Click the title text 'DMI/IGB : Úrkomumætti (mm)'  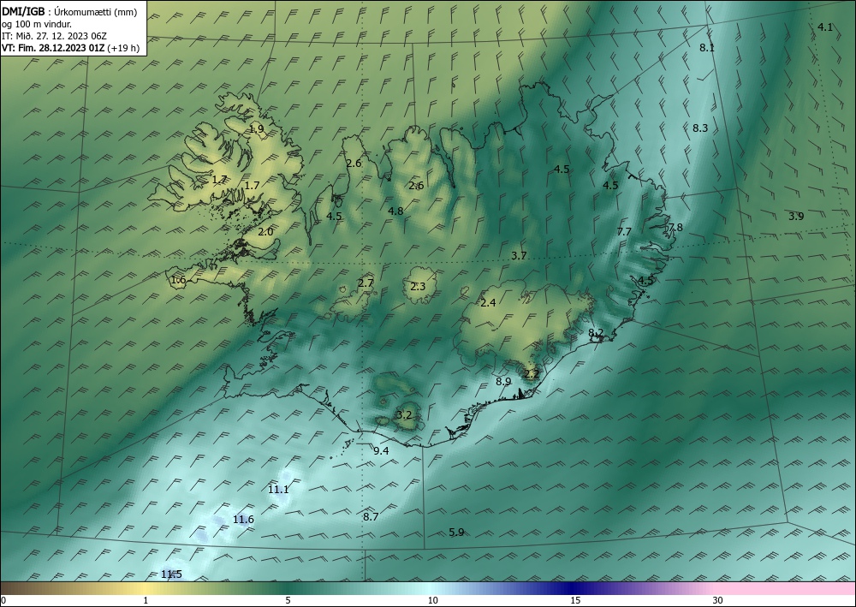click(69, 12)
